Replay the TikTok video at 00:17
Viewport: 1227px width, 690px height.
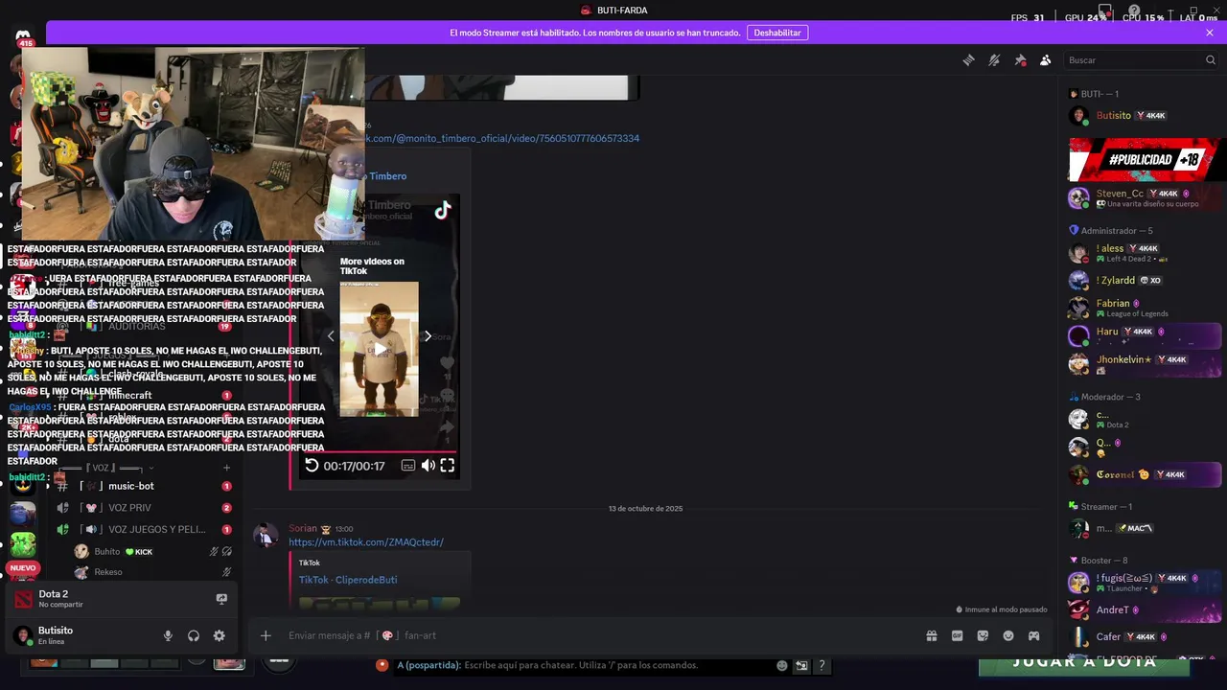[x=312, y=466]
